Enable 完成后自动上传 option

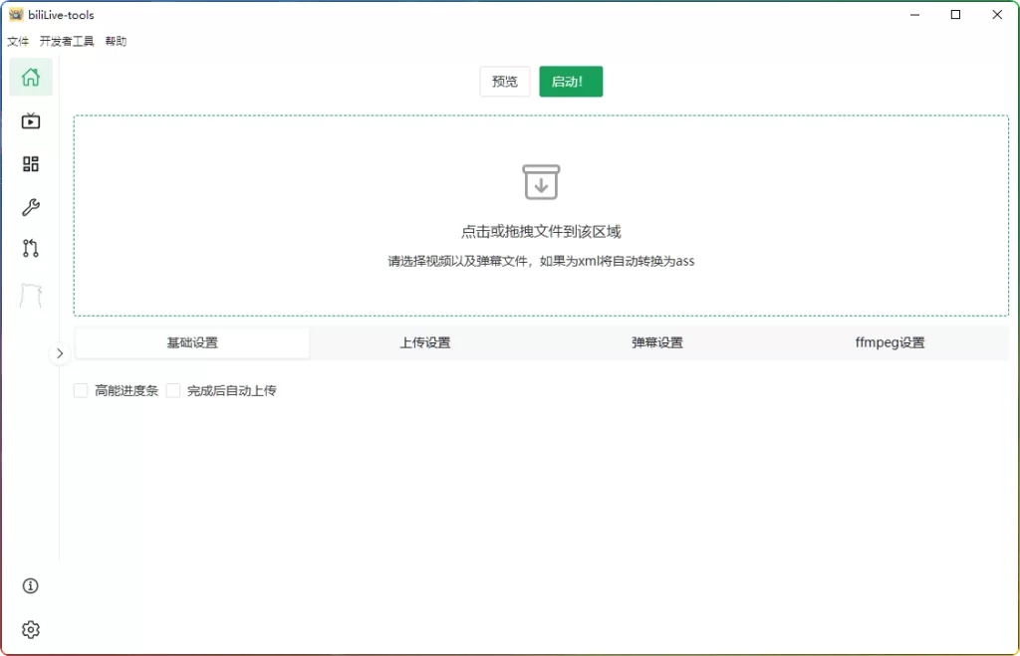(x=173, y=390)
